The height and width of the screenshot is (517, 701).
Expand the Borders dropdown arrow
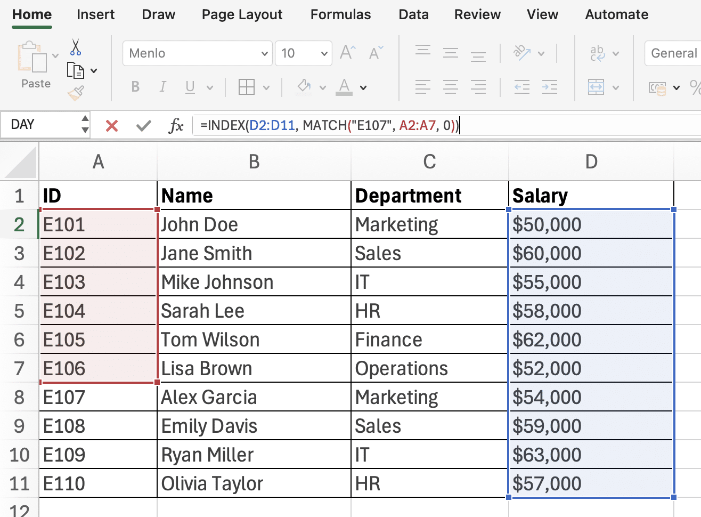click(x=266, y=87)
